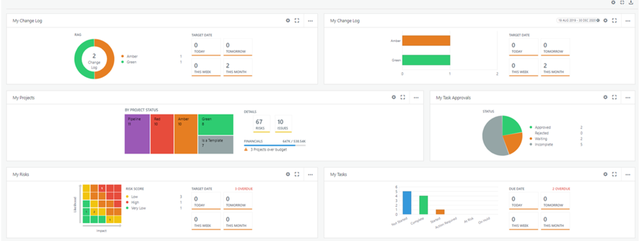Toggle High risk score legend entry
The height and width of the screenshot is (241, 641).
[x=133, y=202]
